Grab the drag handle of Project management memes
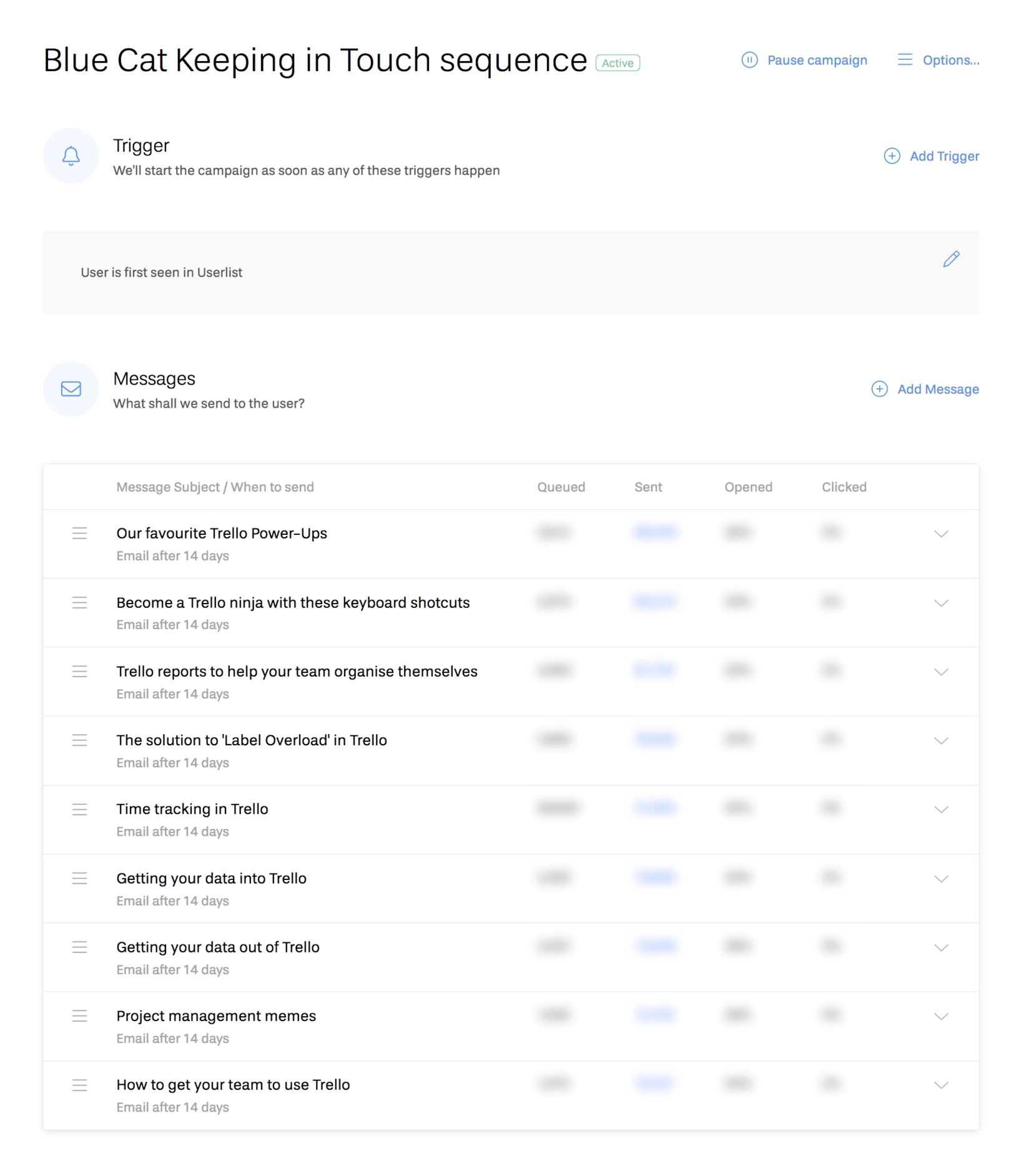Screen dimensions: 1024x1174 (80, 1016)
